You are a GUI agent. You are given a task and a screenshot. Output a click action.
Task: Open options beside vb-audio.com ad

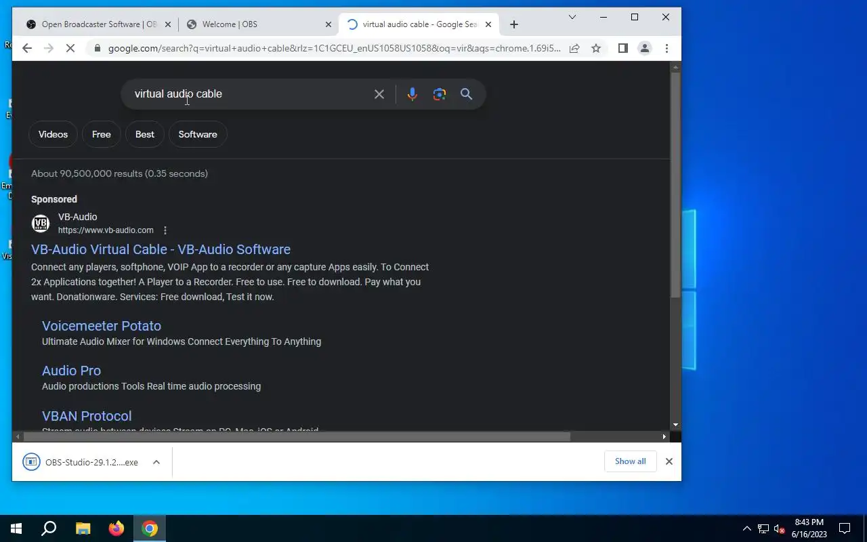coord(165,230)
